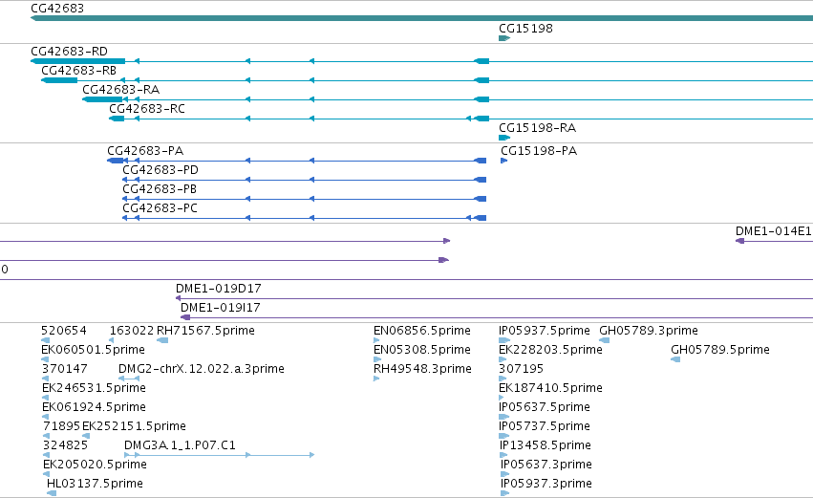Select the CG15198-PA protein label
Viewport: 813px width, 498px height.
click(539, 151)
